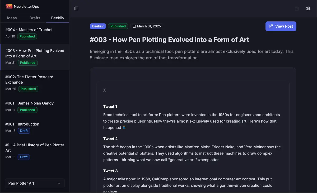Image resolution: width=317 pixels, height=193 pixels.
Task: Collapse the sidebar with the panel toggle icon
Action: tap(76, 8)
